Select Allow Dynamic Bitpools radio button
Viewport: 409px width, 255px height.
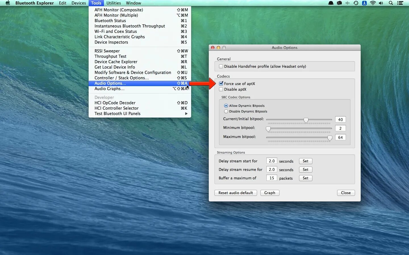[x=226, y=106]
